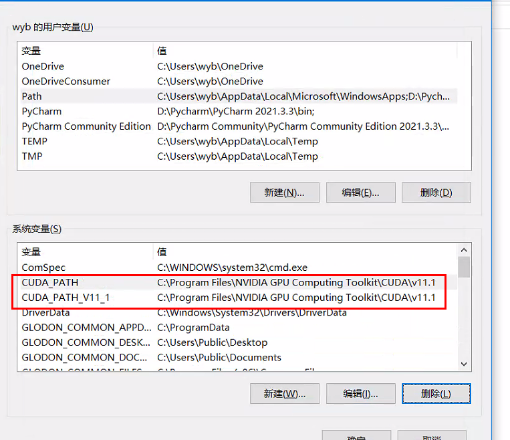Click 编辑(E)... button for user variables
510x440 pixels.
click(x=361, y=193)
